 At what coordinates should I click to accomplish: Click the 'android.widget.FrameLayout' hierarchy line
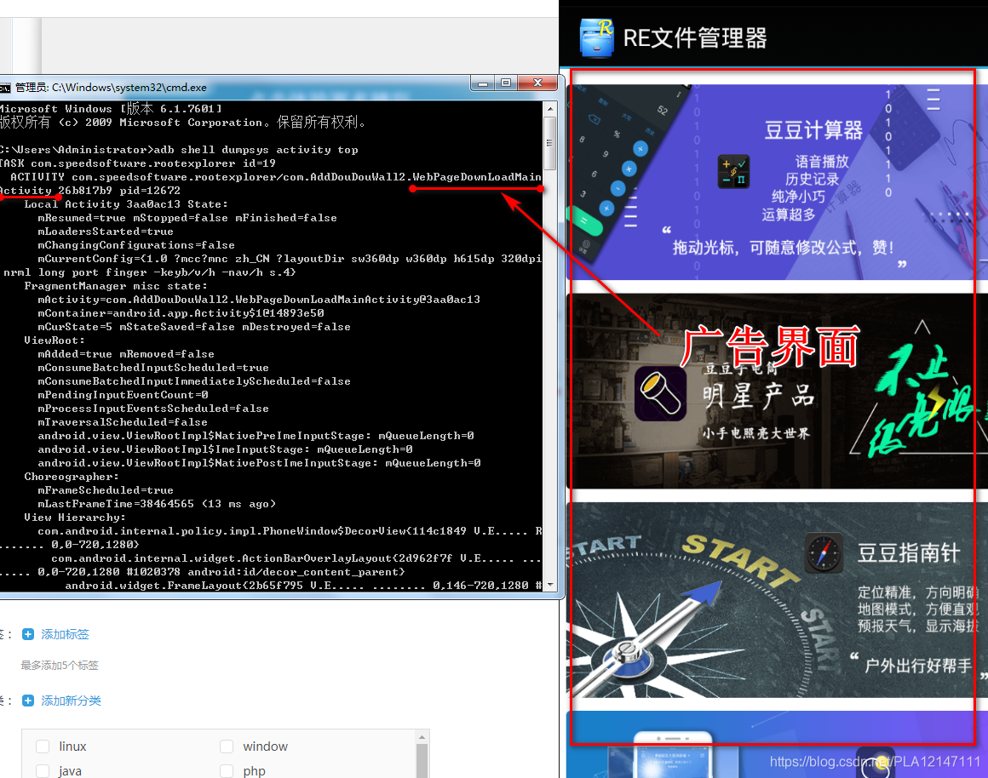pyautogui.click(x=303, y=586)
